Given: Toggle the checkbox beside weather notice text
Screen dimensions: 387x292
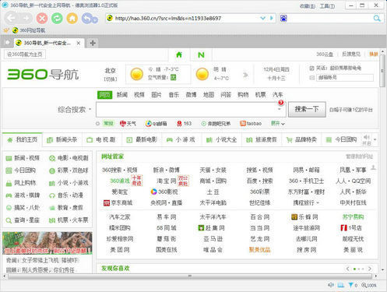Looking at the screenshot, I should 311,69.
